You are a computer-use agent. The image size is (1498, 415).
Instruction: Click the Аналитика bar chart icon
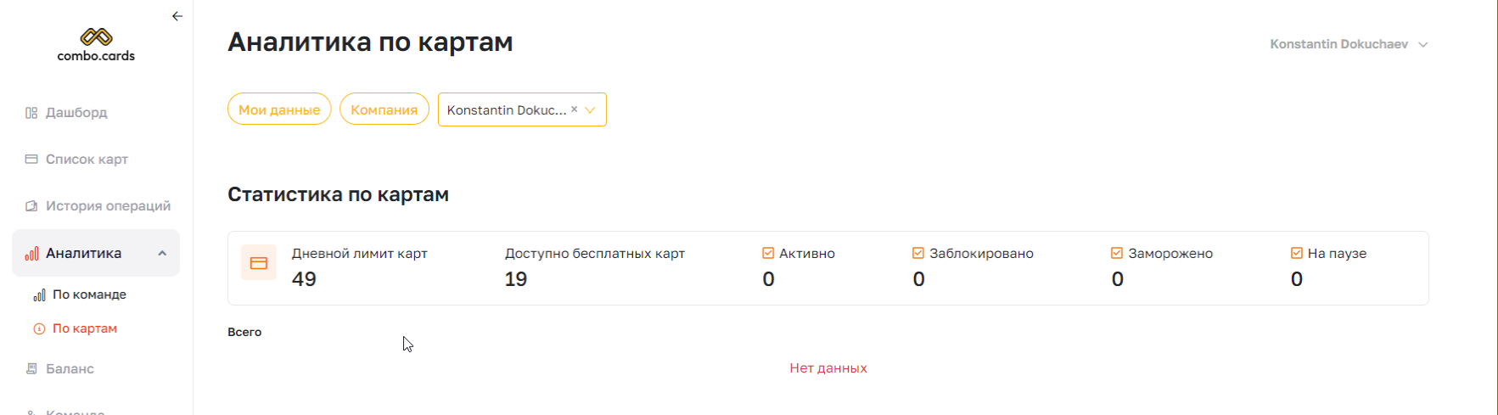tap(31, 253)
